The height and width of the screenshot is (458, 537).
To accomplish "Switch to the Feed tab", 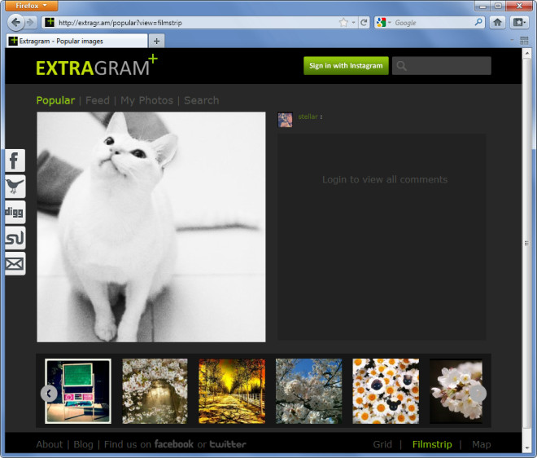I will [x=98, y=100].
